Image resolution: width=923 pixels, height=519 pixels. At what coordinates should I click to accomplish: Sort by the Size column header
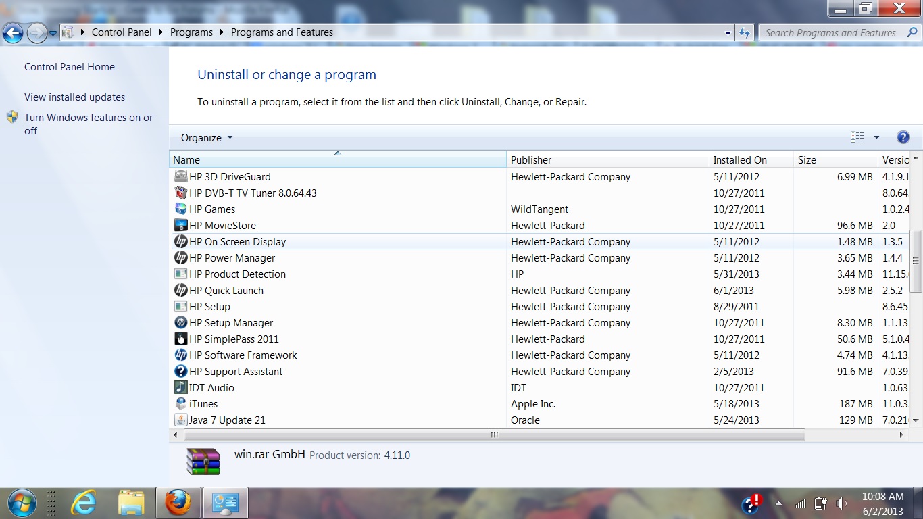pyautogui.click(x=835, y=159)
